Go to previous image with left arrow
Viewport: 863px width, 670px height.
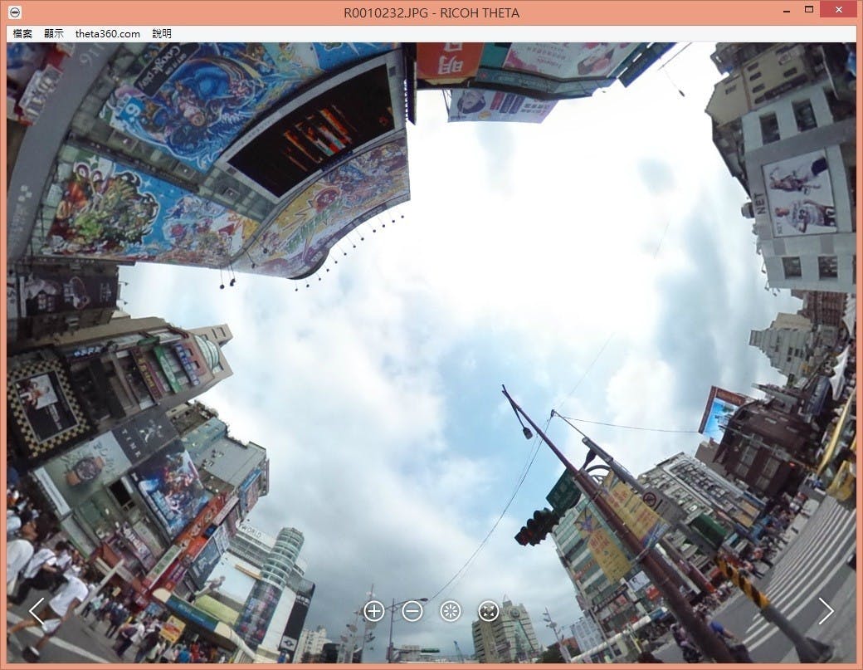[x=37, y=611]
